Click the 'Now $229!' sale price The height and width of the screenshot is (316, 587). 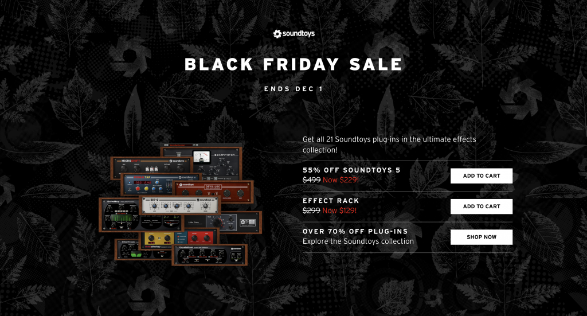[x=341, y=180]
